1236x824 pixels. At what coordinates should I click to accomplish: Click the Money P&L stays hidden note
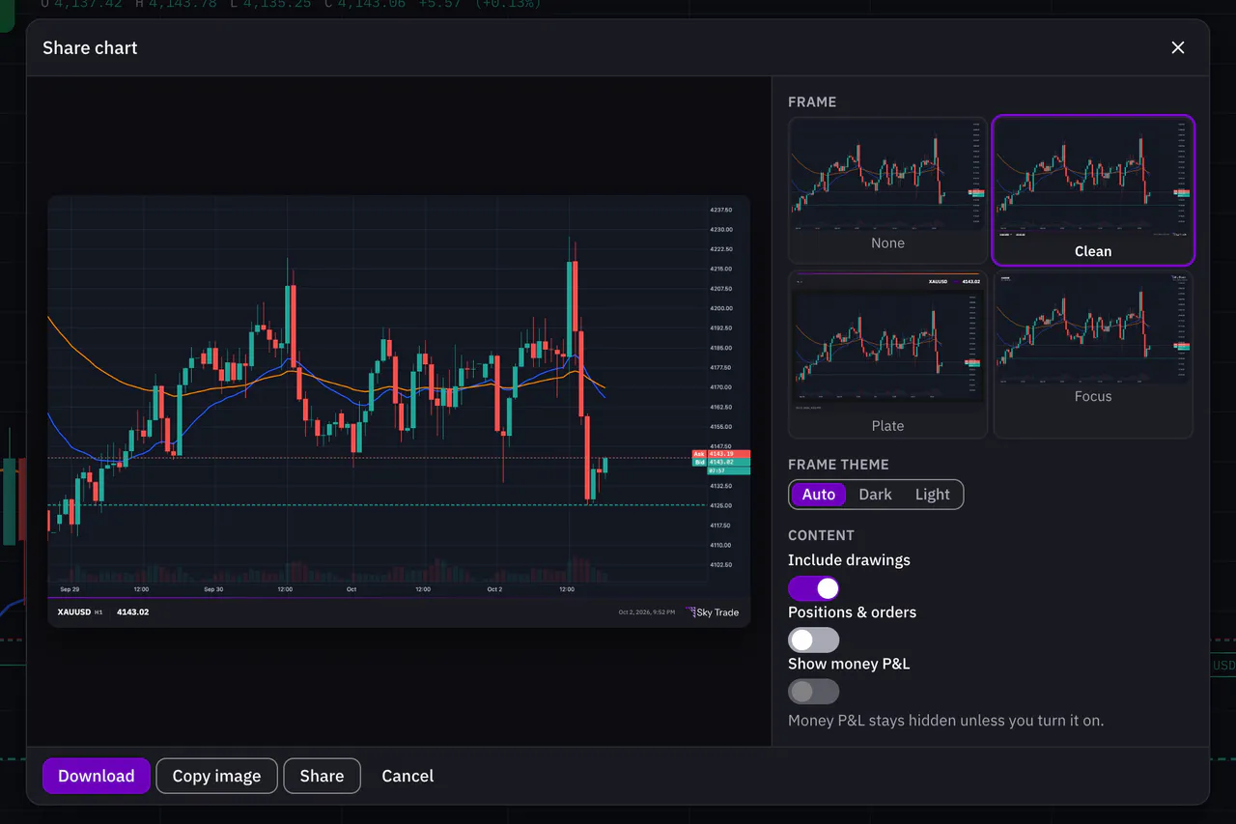coord(945,721)
